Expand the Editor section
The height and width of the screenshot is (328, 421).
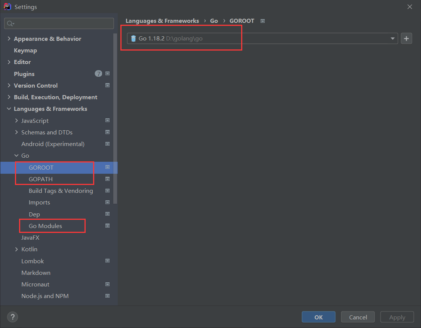point(9,62)
